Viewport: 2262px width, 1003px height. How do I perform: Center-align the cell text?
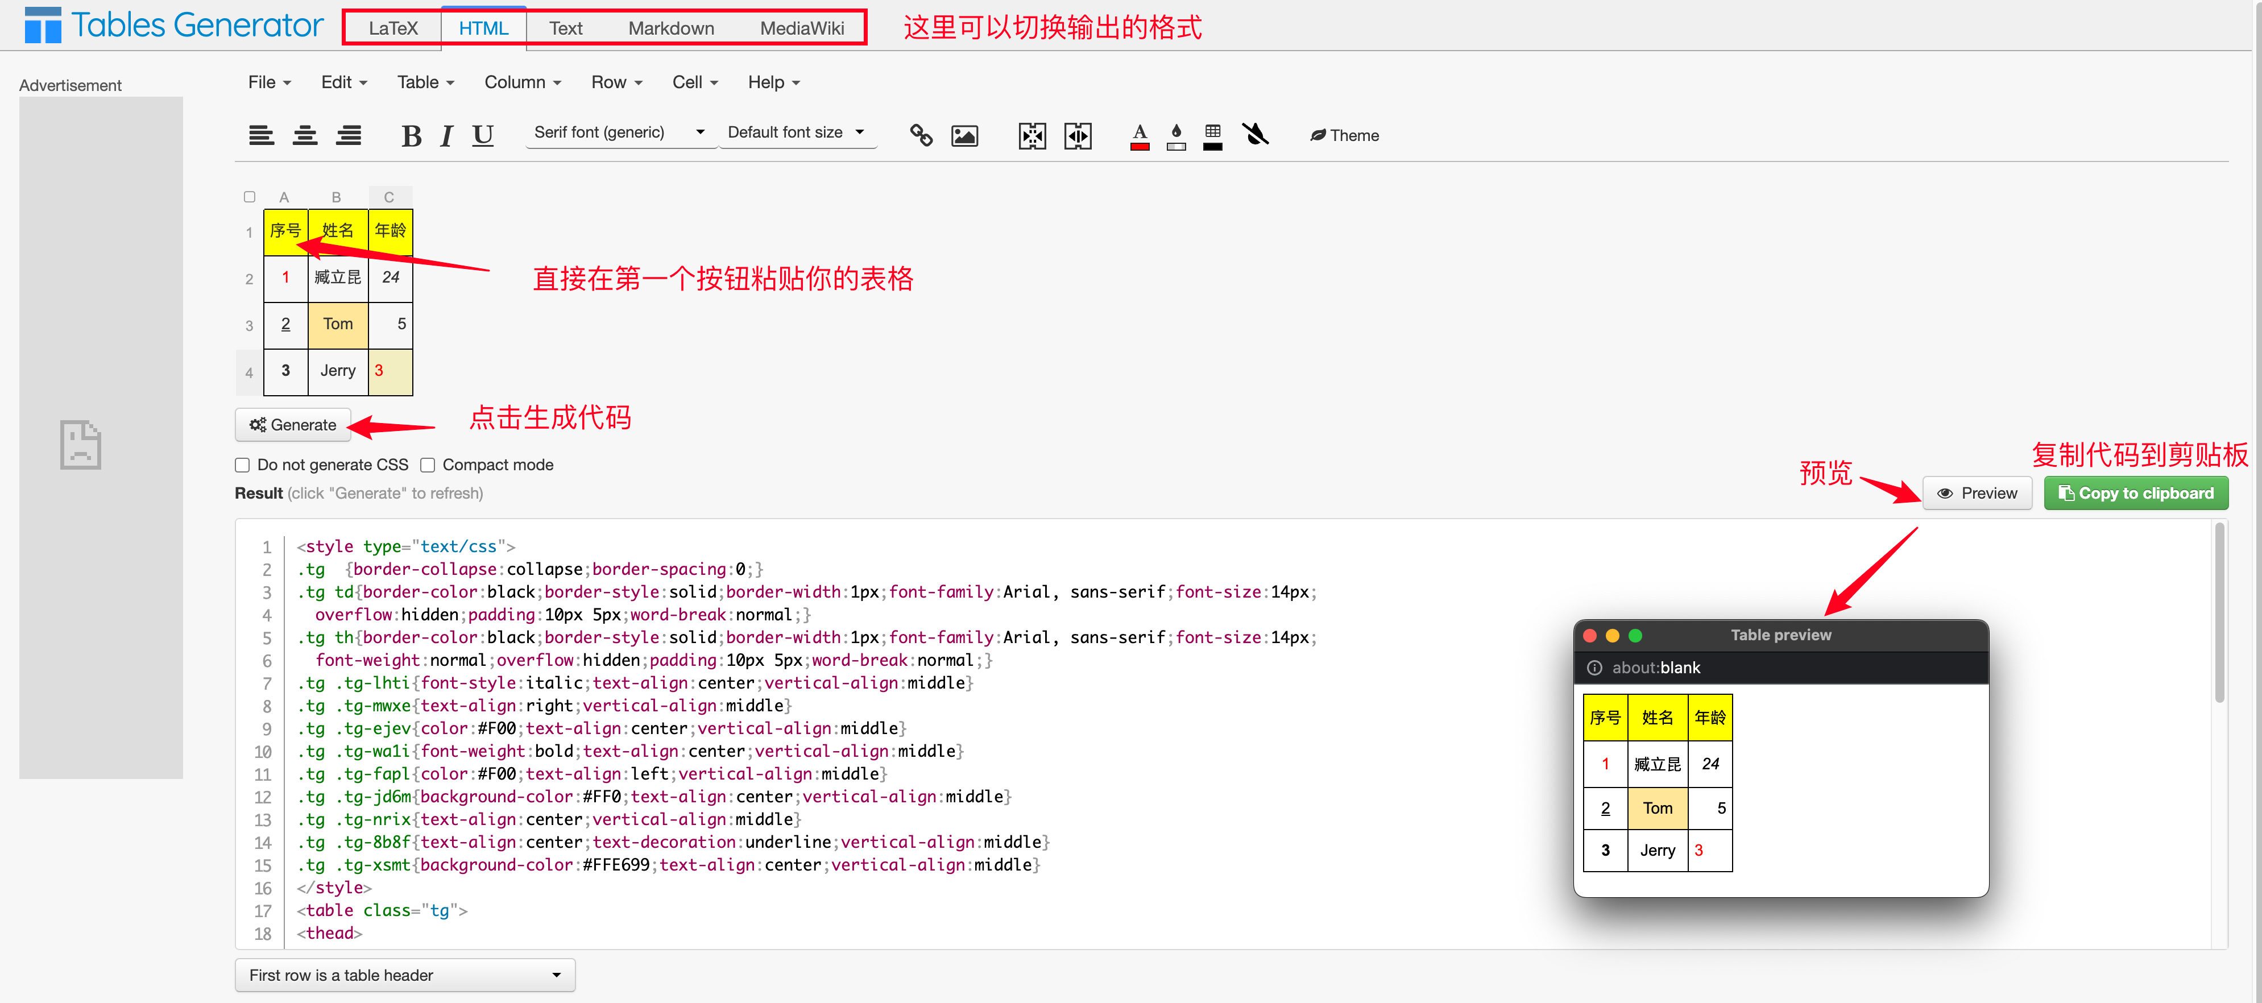305,135
